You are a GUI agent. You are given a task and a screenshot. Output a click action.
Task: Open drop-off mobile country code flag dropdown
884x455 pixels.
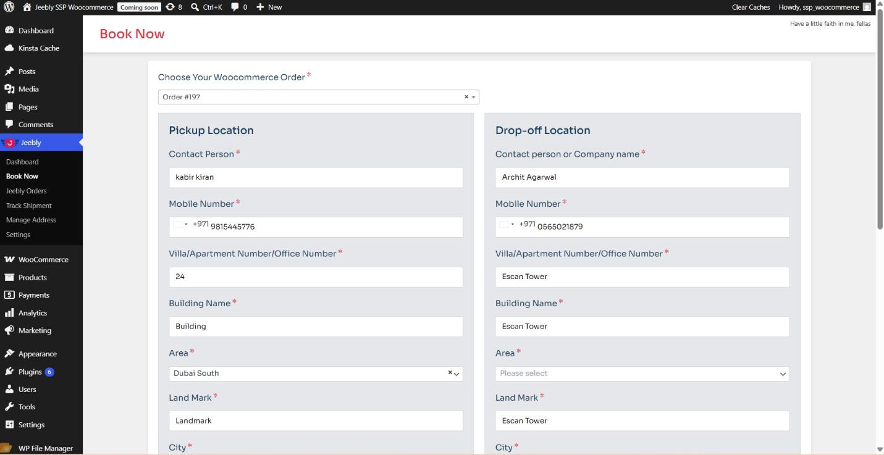point(507,225)
